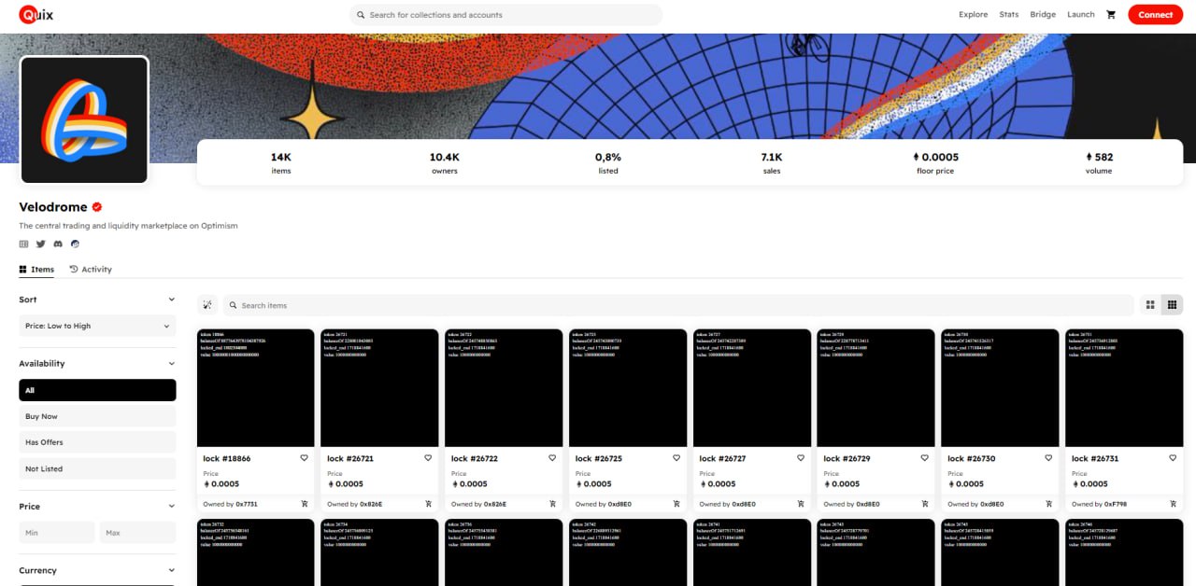Viewport: 1196px width, 586px height.
Task: Switch to the Activity tab
Action: point(91,270)
